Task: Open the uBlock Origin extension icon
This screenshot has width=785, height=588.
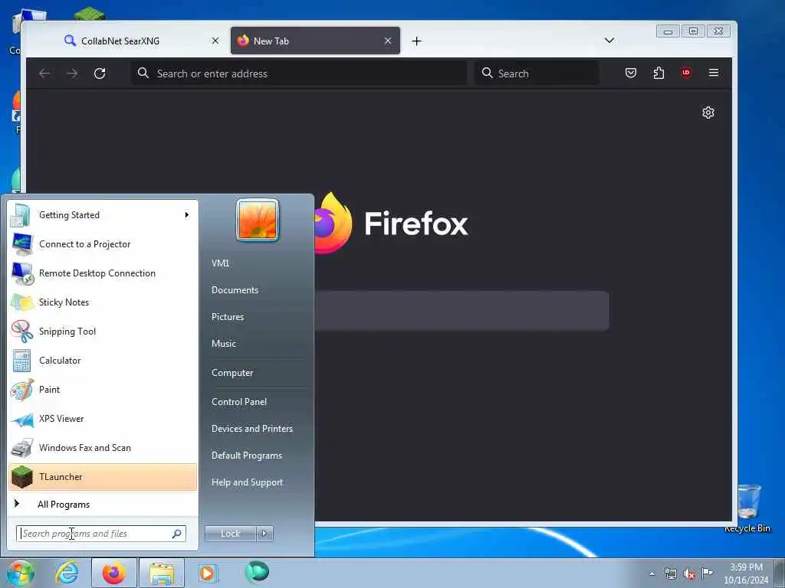Action: coord(686,73)
